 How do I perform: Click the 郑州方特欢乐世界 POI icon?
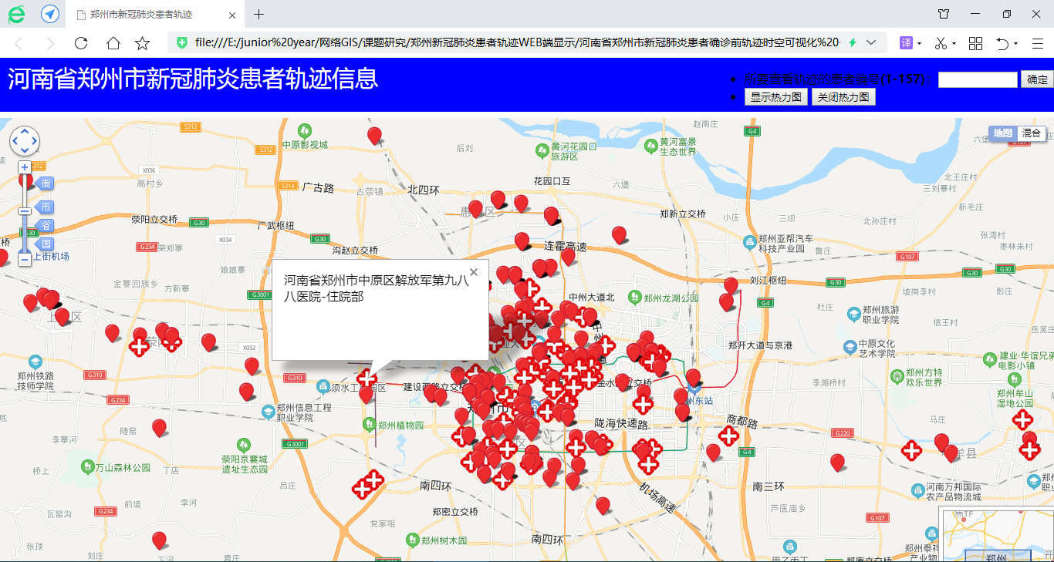click(x=897, y=377)
